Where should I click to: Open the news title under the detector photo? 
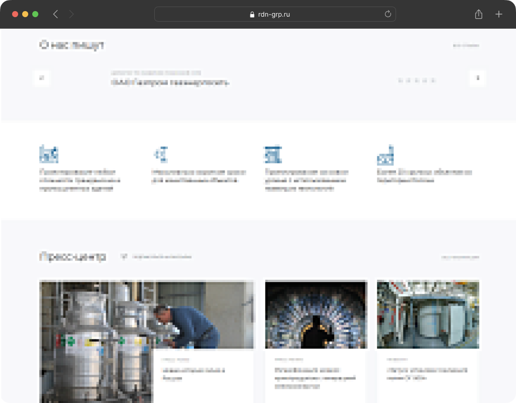click(x=315, y=378)
